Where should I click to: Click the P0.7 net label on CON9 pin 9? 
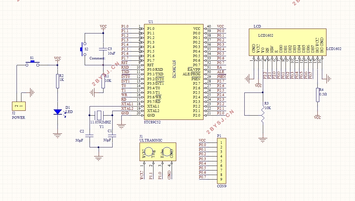pyautogui.click(x=202, y=177)
